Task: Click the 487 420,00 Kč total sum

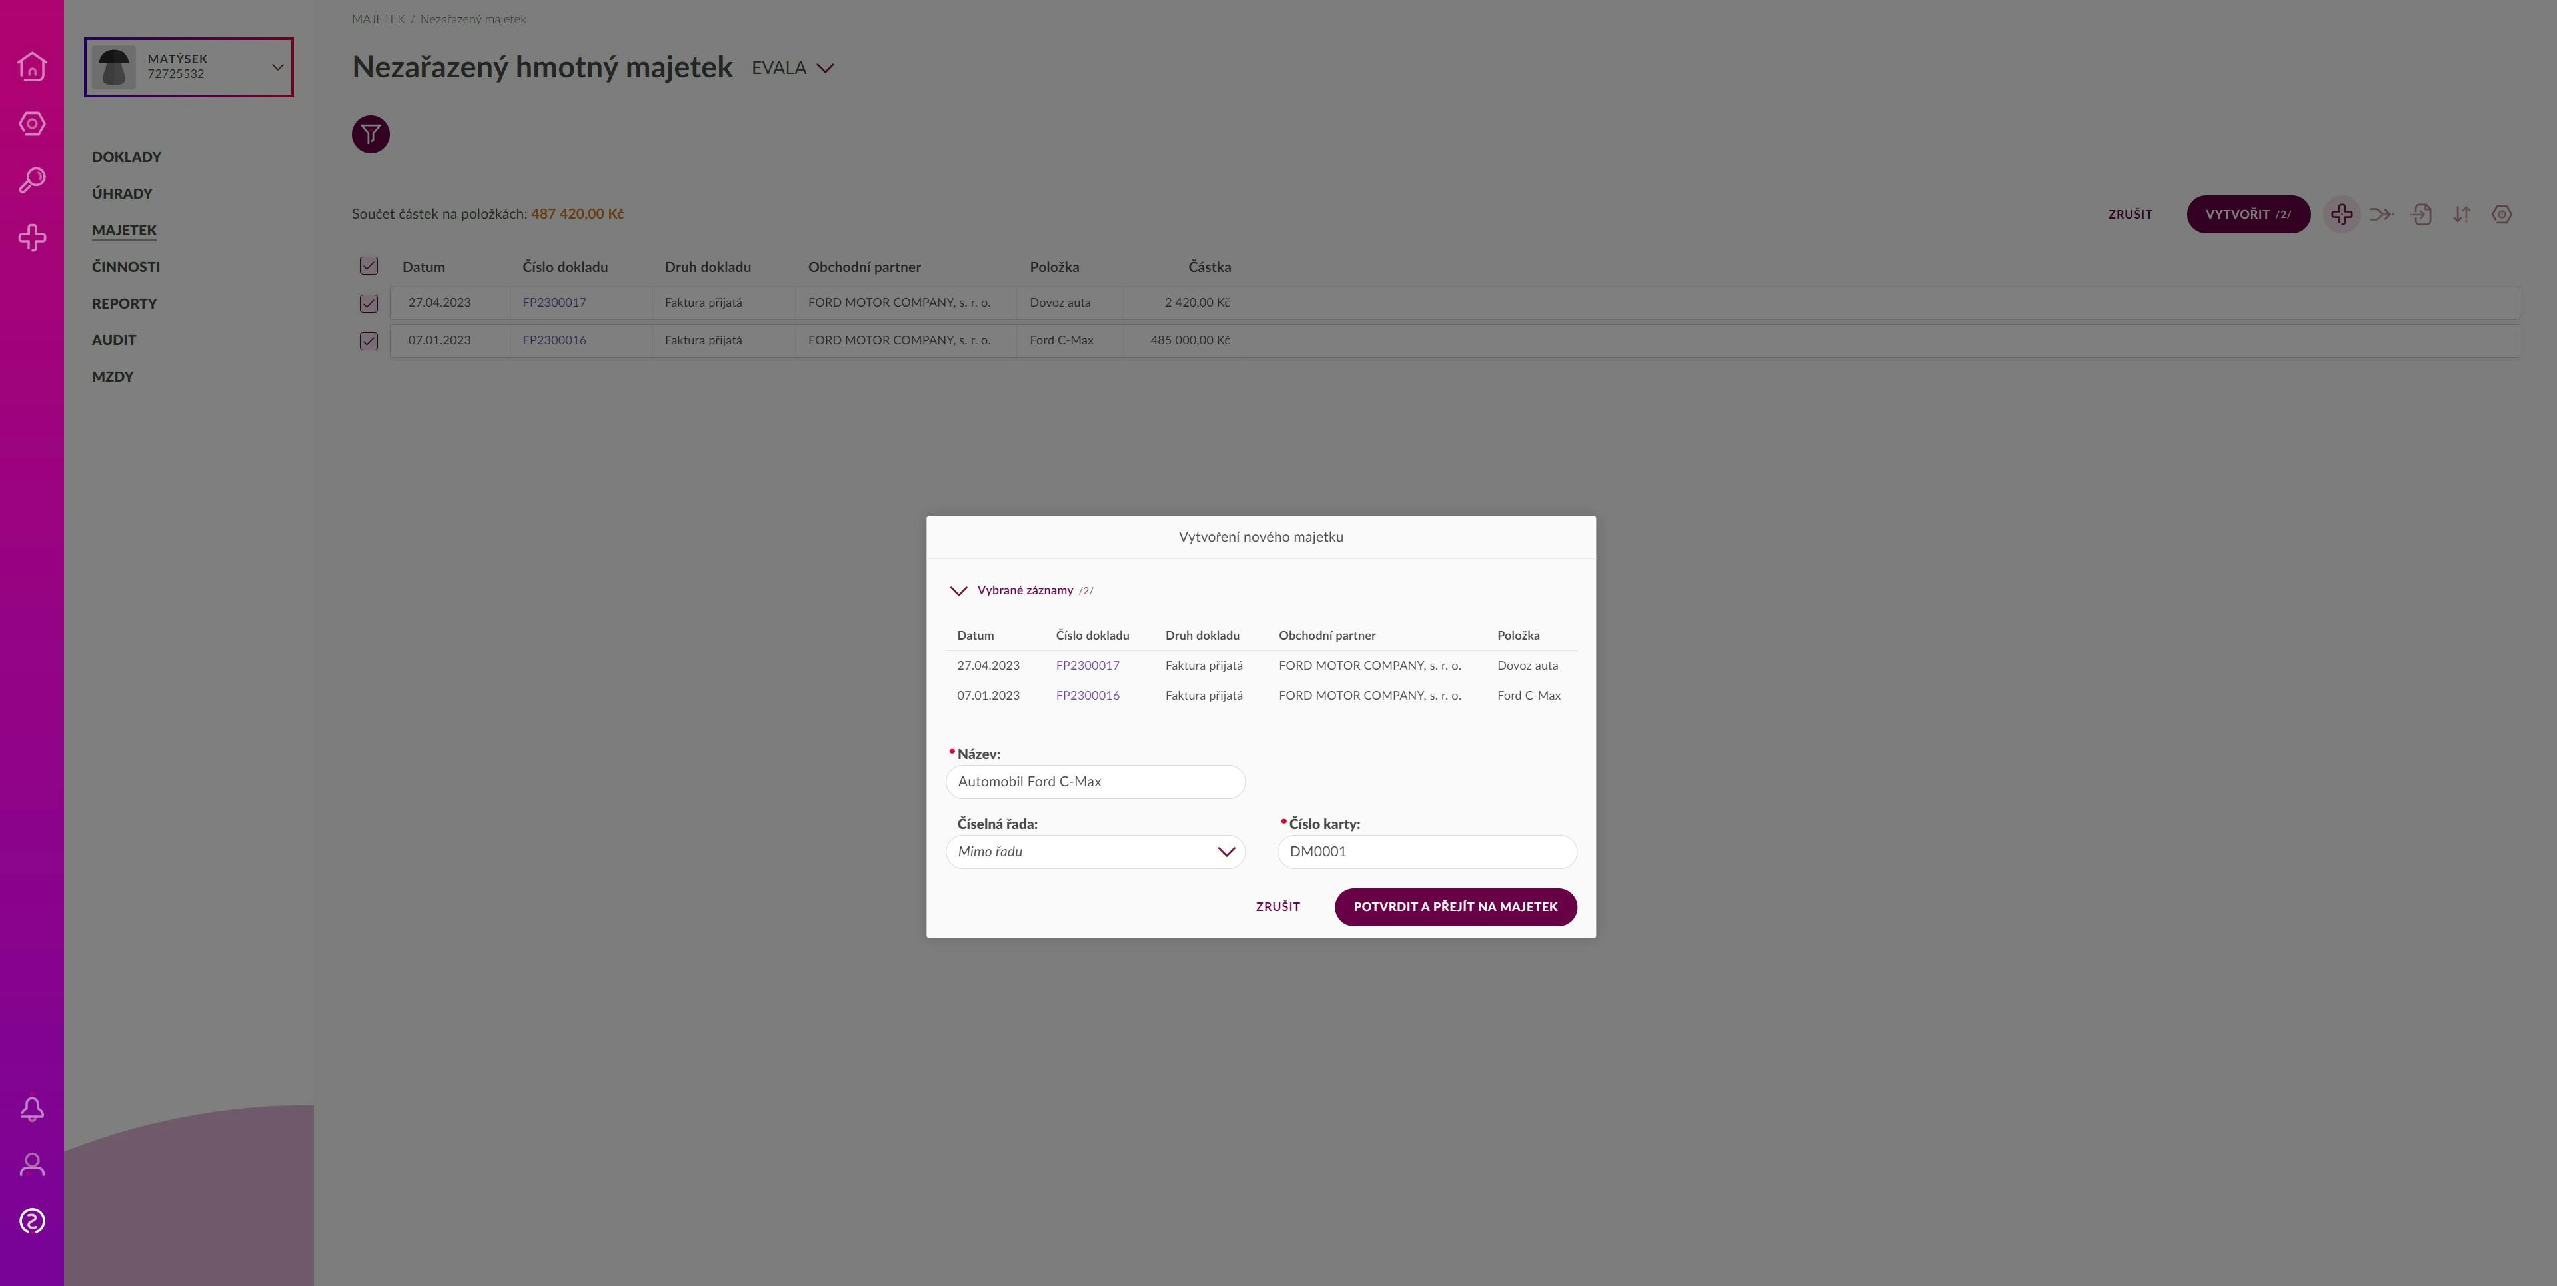Action: pos(576,213)
